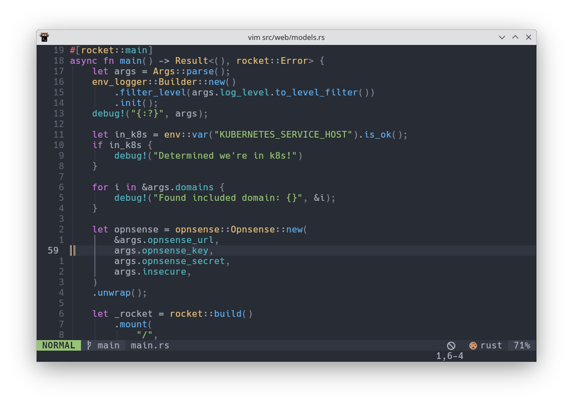Viewport: 573px width, 405px height.
Task: Click "Found included domain: {}" string
Action: coord(227,198)
